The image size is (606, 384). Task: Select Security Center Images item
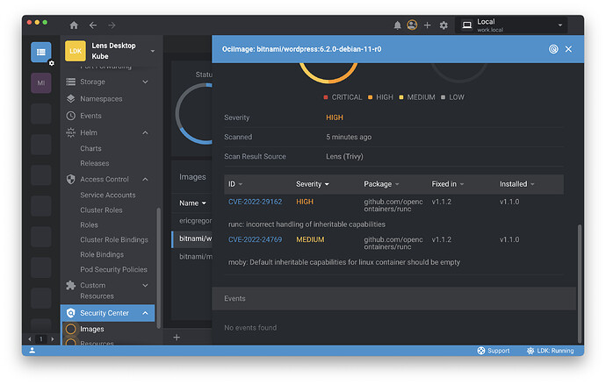pos(92,329)
